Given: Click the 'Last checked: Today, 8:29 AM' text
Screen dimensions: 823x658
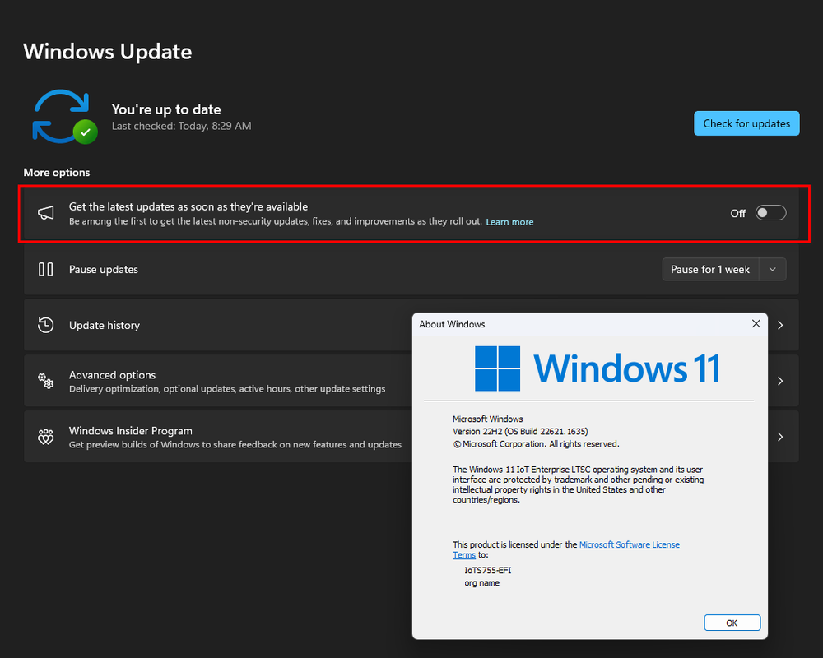Looking at the screenshot, I should (182, 126).
